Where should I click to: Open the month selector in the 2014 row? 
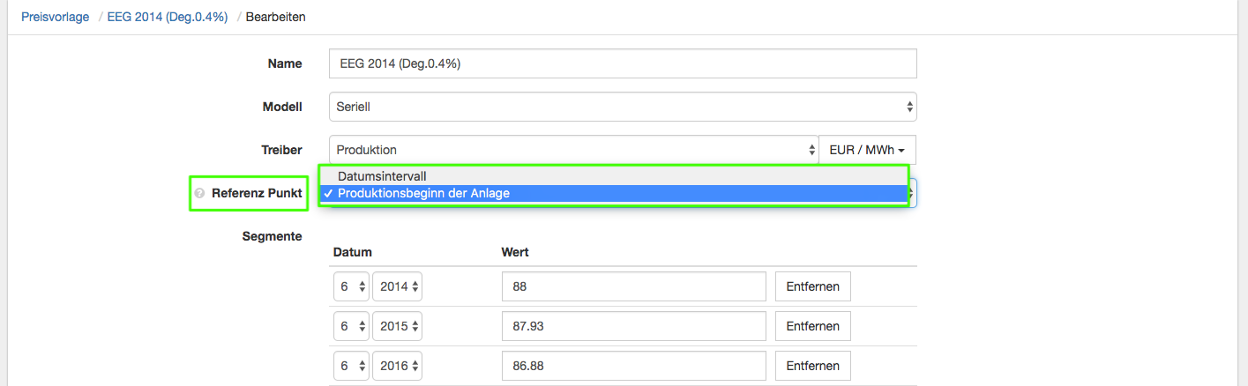pyautogui.click(x=350, y=286)
